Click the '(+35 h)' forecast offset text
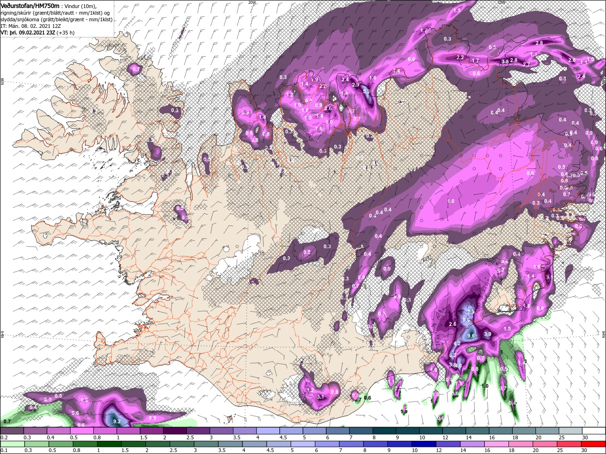Screen dimensions: 606x454 pyautogui.click(x=66, y=33)
